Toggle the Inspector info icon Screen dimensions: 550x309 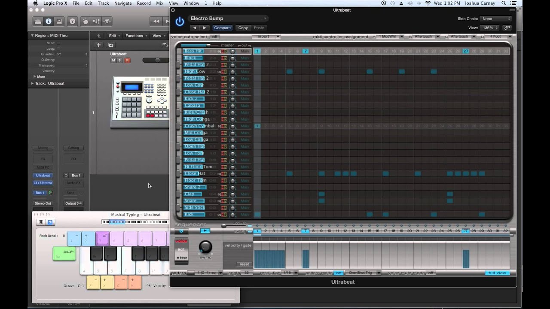tap(48, 21)
